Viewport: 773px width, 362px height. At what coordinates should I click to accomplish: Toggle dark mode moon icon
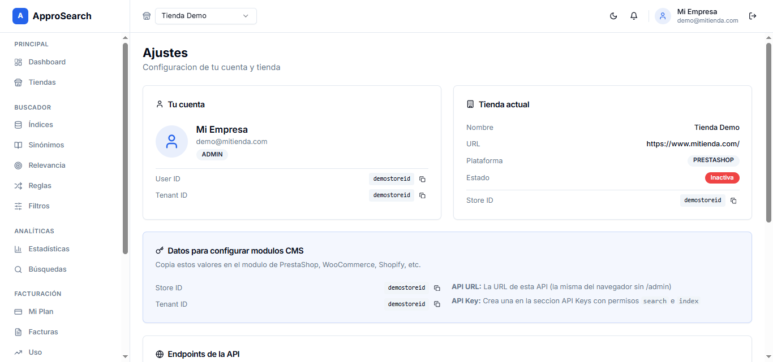tap(613, 16)
